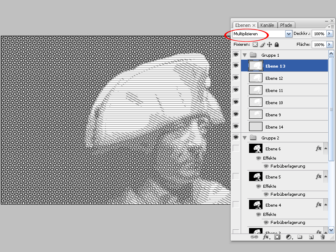The width and height of the screenshot is (336, 252).
Task: Click fx icon on Ebene 5
Action: coord(319,176)
